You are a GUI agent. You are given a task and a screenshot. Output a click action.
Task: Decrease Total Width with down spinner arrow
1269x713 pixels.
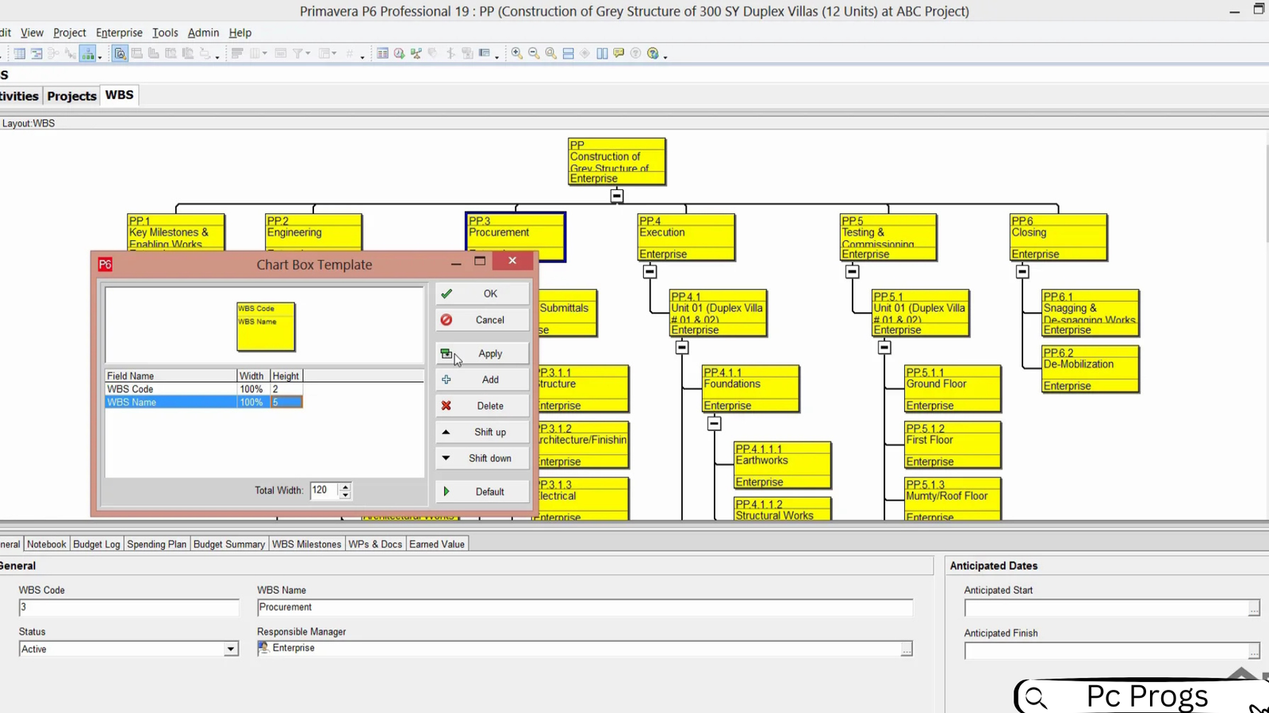(344, 495)
